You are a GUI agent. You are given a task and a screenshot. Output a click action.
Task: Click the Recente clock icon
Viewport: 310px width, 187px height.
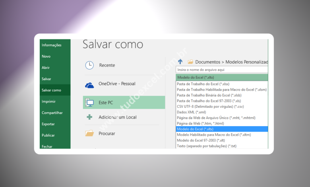click(x=90, y=65)
